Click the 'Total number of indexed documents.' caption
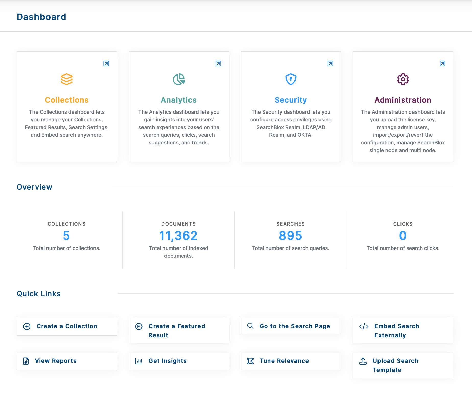This screenshot has height=398, width=472. [179, 252]
